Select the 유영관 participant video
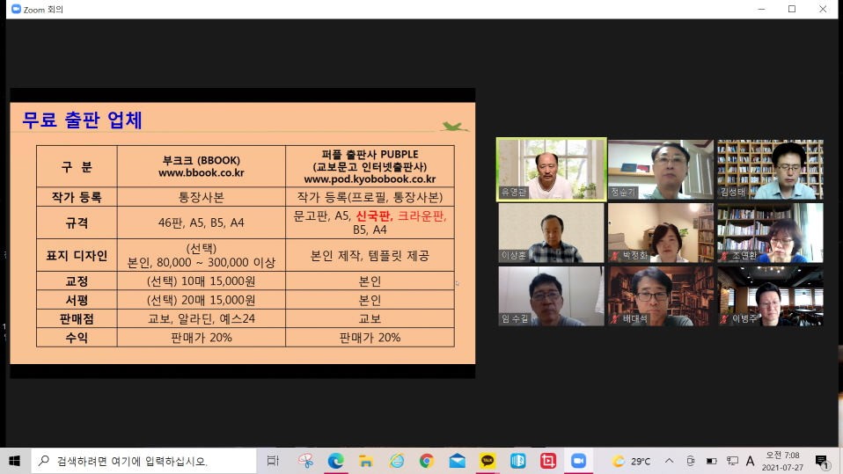Image resolution: width=843 pixels, height=474 pixels. coord(551,169)
